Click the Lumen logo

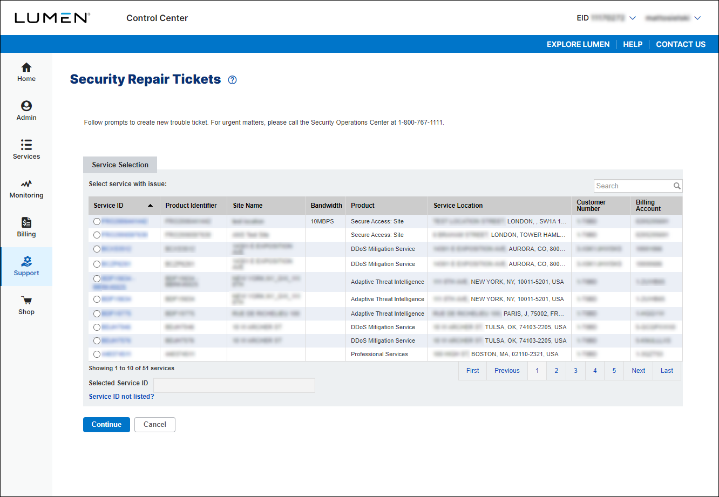point(52,18)
